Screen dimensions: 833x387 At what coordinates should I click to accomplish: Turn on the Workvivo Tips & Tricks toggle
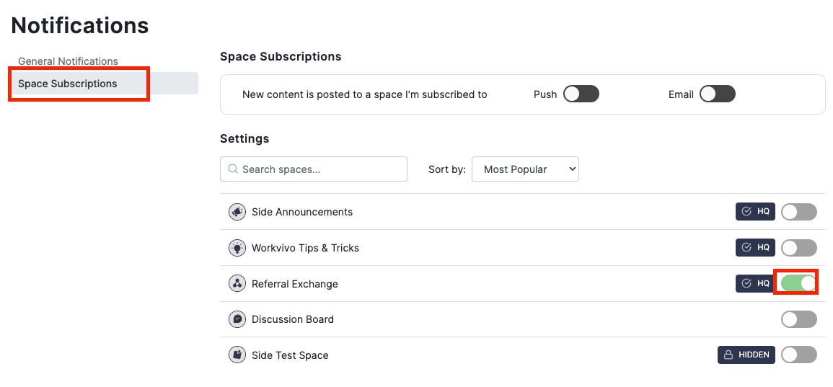(x=799, y=247)
